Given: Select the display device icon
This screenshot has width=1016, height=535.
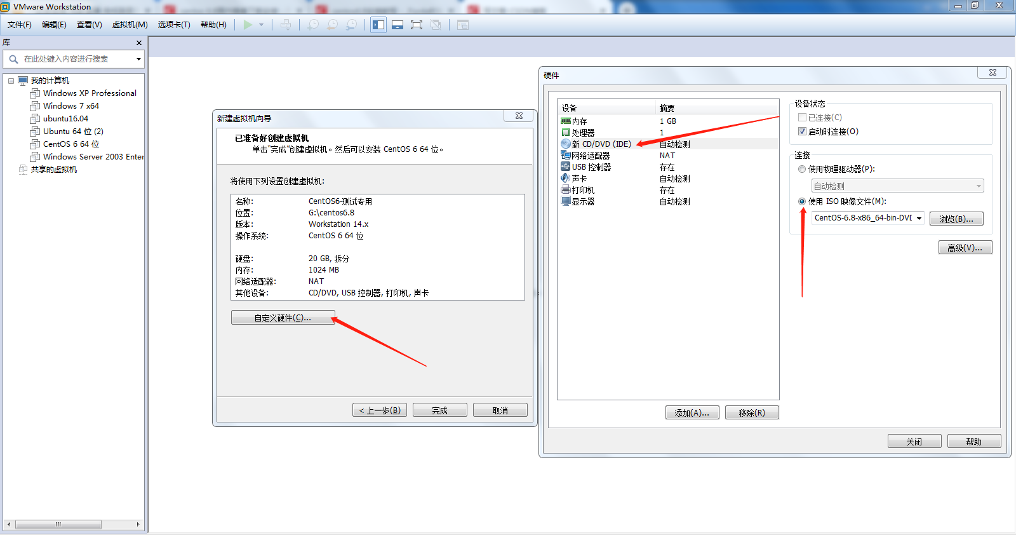Looking at the screenshot, I should 566,201.
